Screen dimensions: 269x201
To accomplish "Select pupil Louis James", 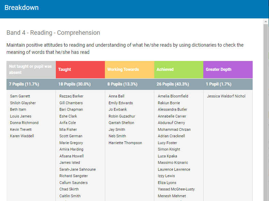I will pyautogui.click(x=20, y=116).
